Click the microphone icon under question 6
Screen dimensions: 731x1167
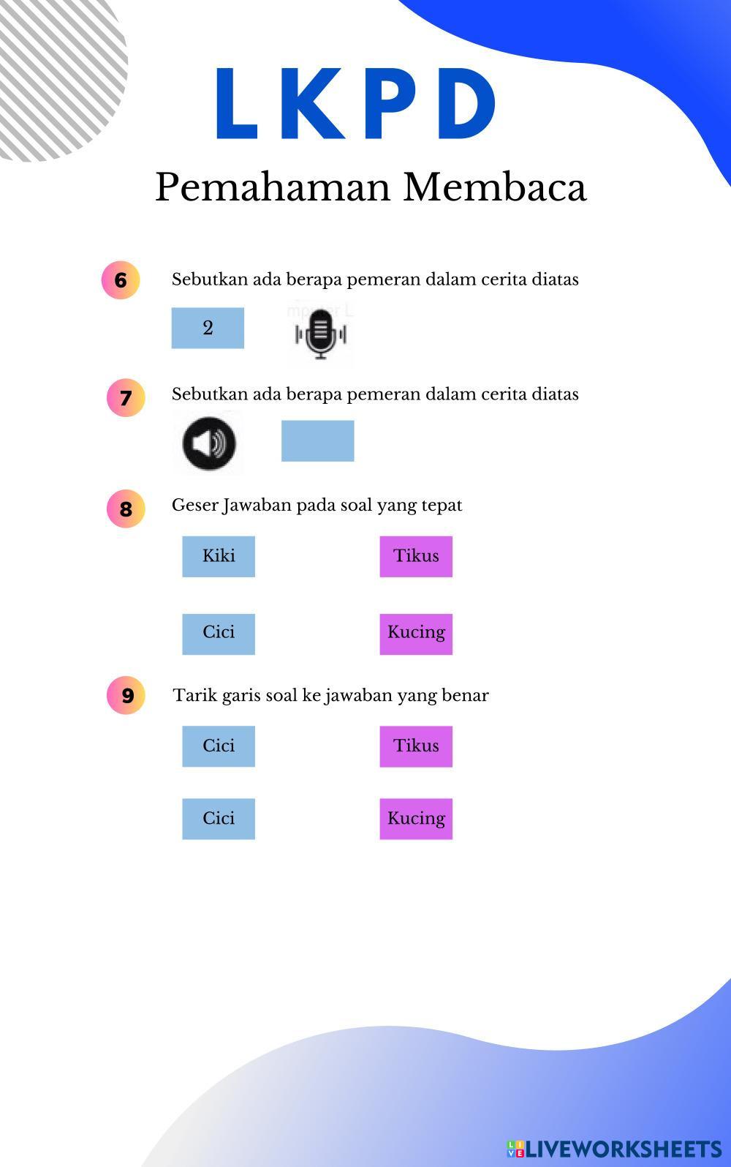pyautogui.click(x=320, y=334)
